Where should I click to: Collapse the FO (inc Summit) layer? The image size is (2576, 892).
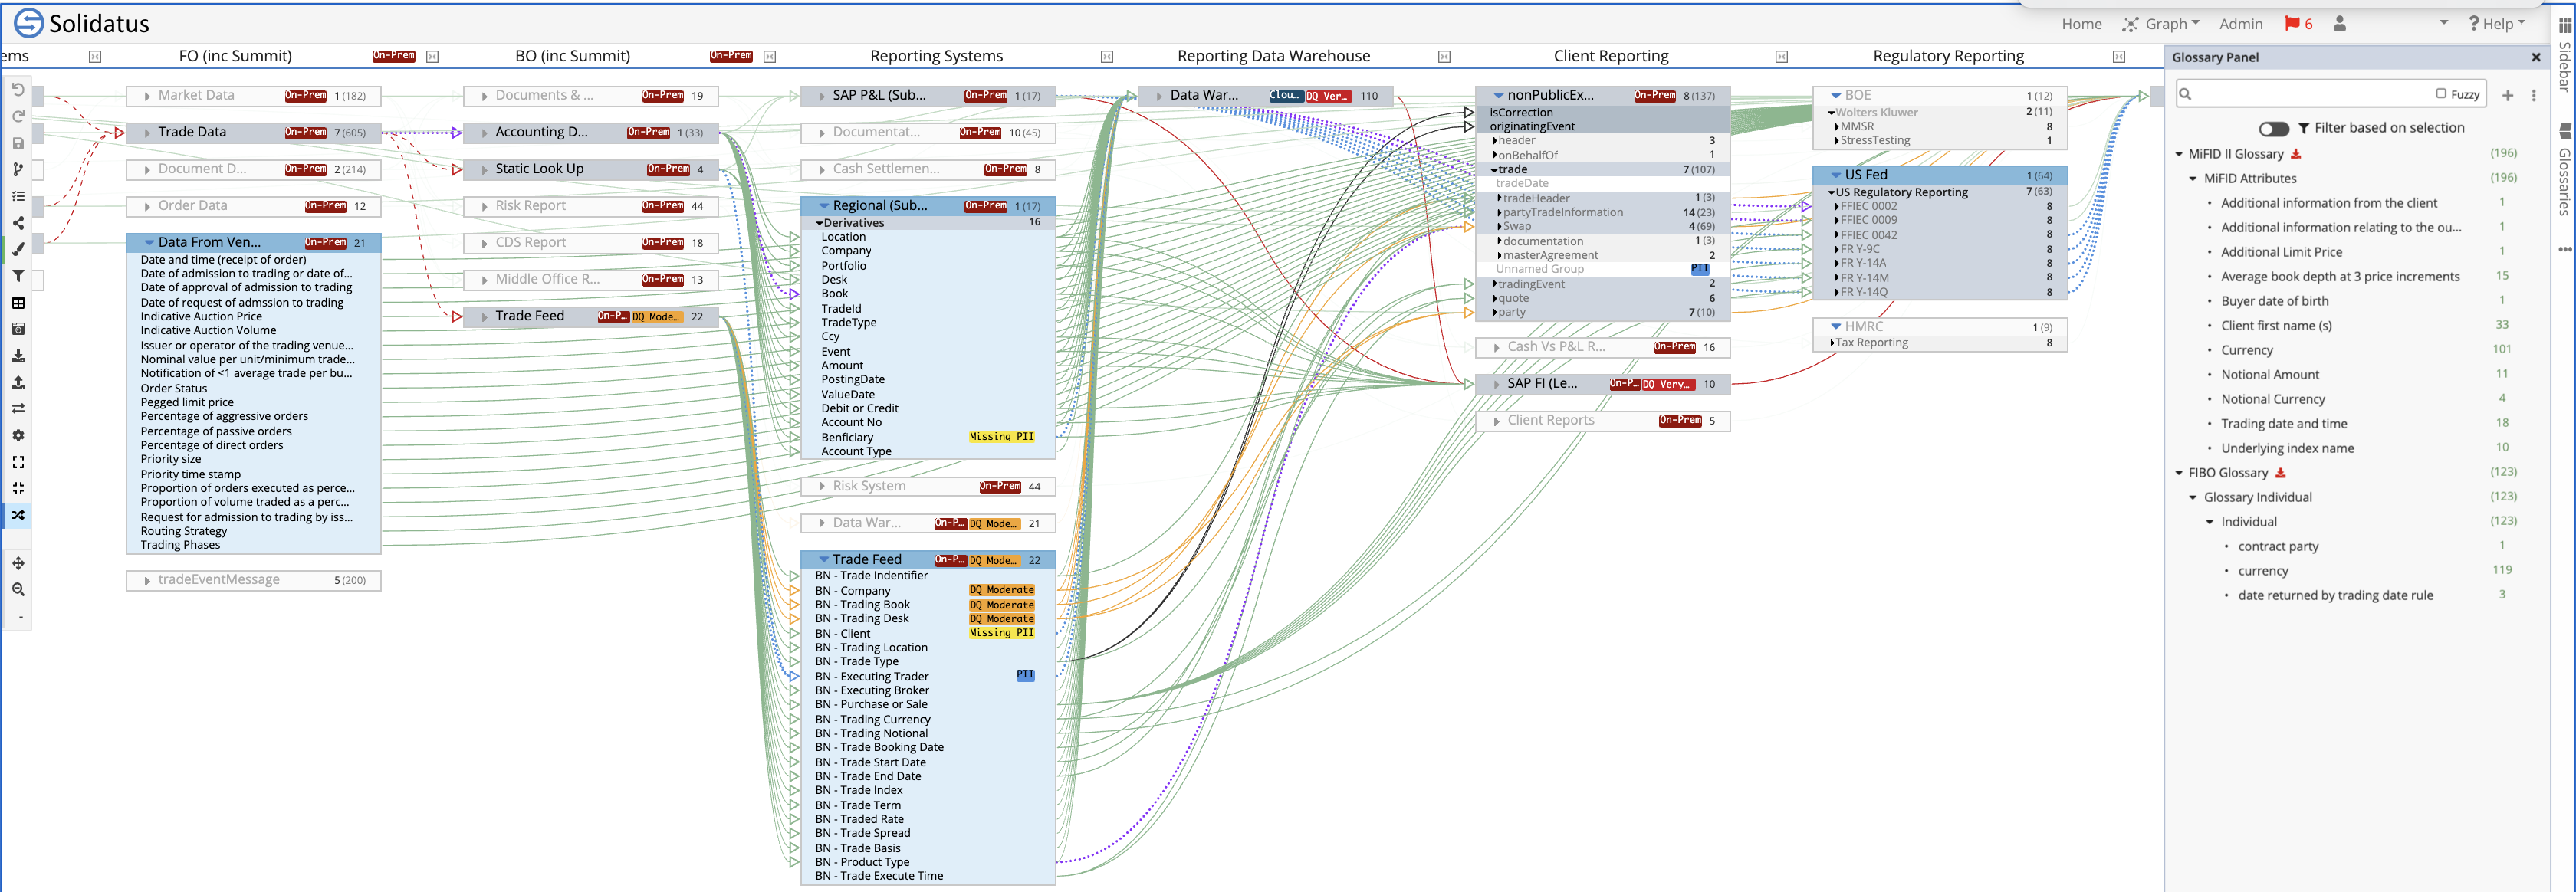pos(432,57)
